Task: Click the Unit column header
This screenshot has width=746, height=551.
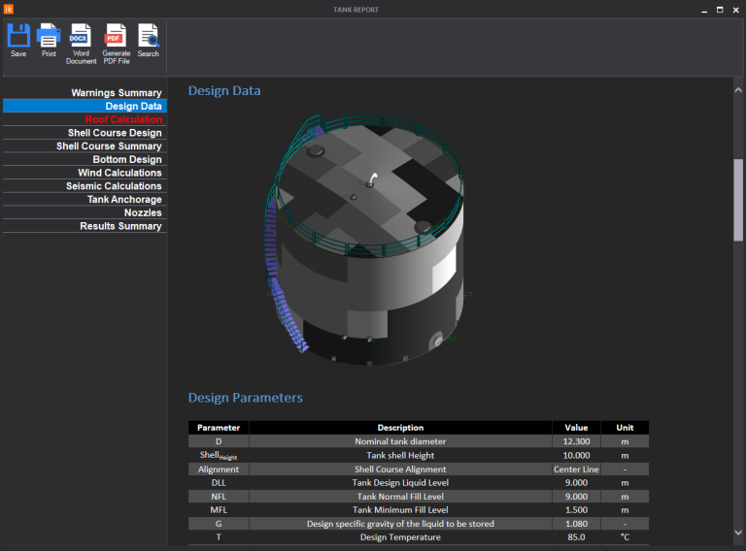Action: tap(625, 428)
